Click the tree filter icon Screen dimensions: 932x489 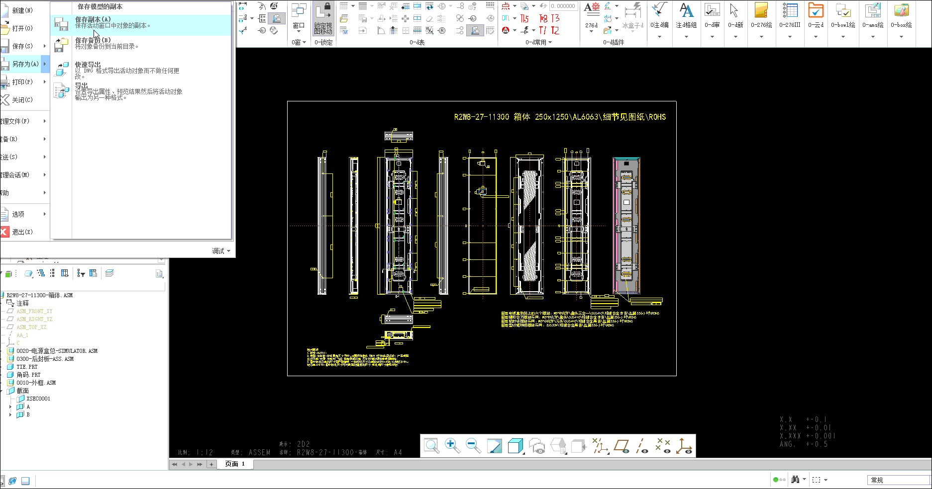81,273
